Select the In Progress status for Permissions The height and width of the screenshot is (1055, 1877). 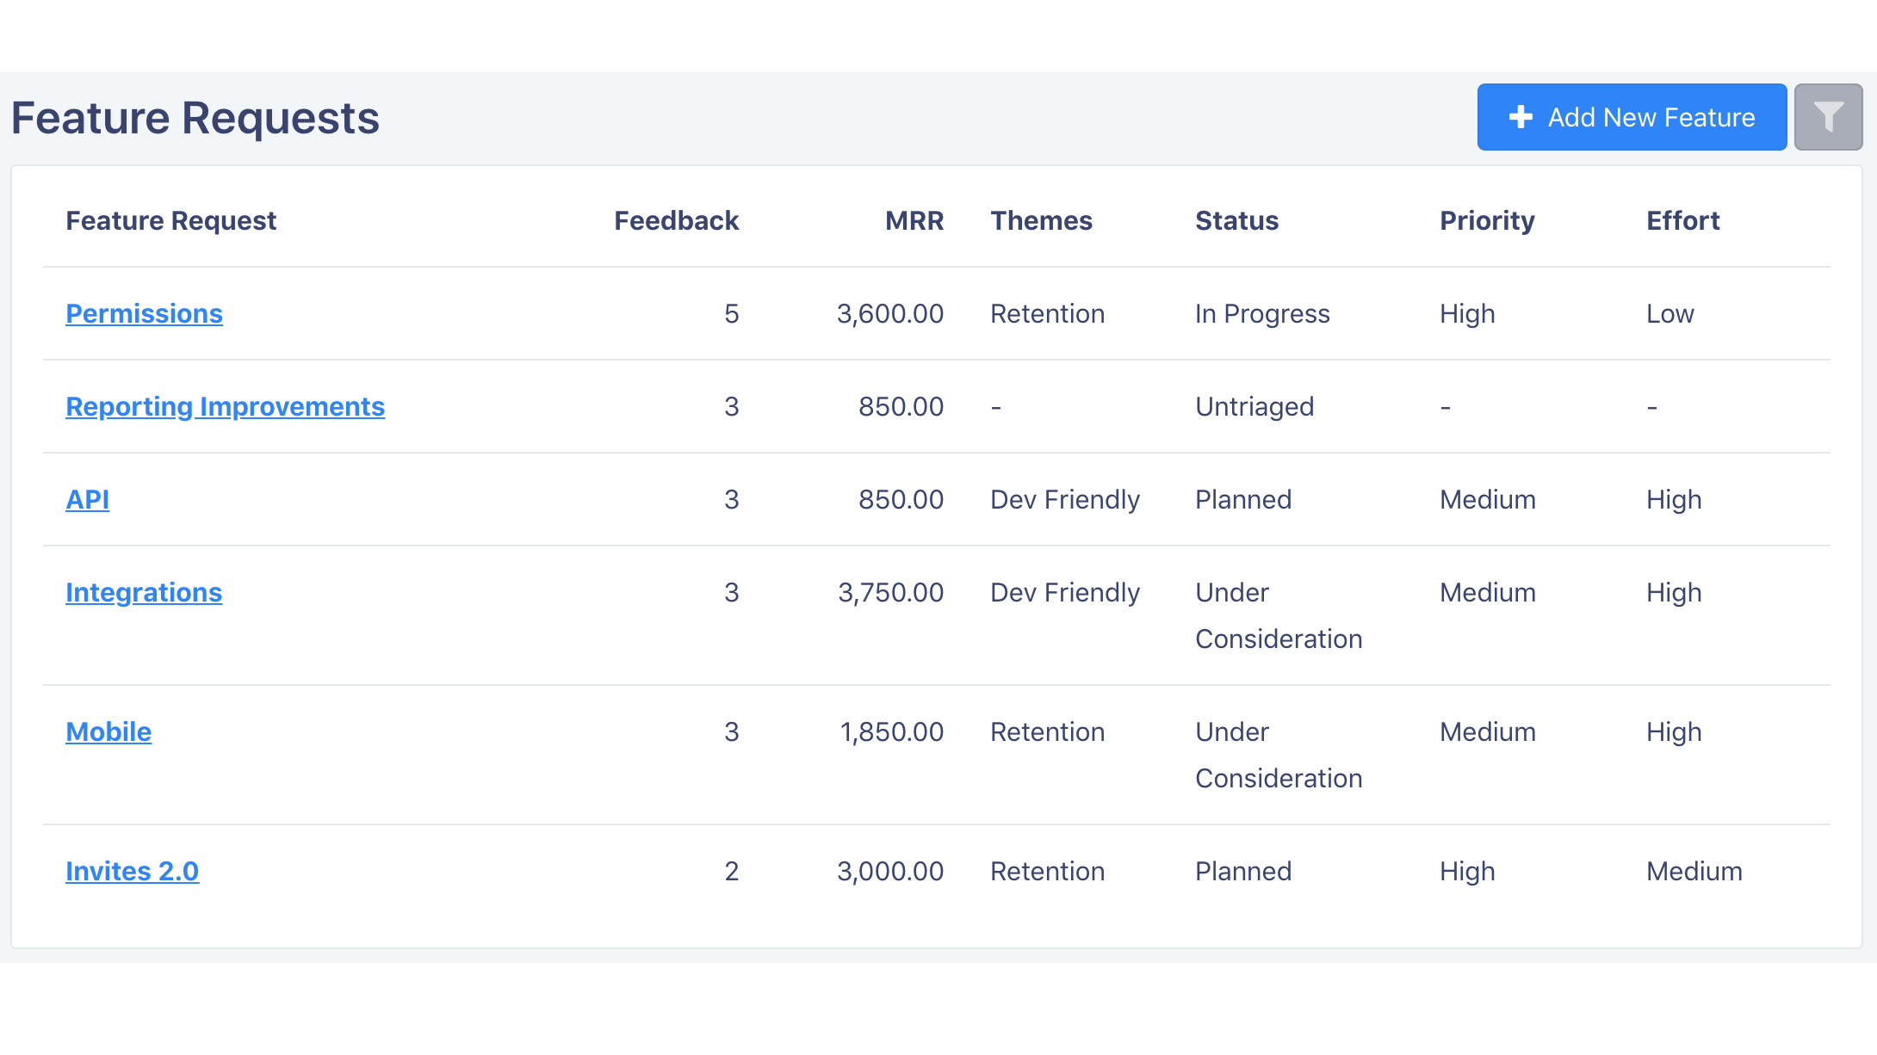tap(1261, 313)
